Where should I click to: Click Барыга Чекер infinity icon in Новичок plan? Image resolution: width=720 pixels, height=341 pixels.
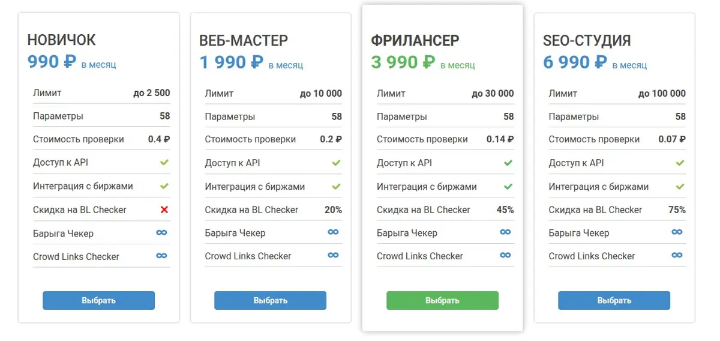[161, 233]
